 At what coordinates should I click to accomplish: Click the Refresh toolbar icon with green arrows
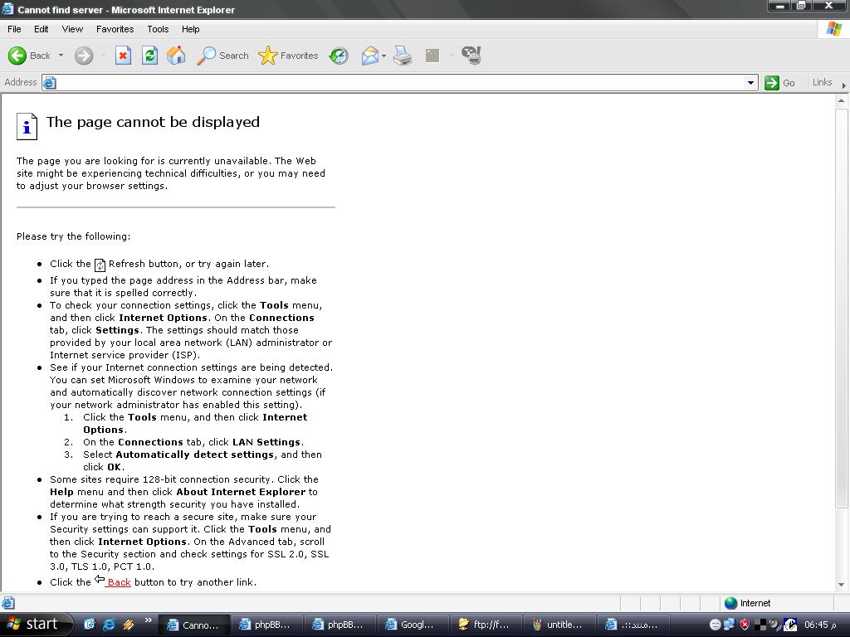(x=149, y=56)
